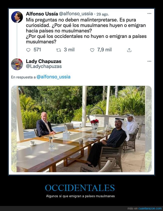163x211 pixels.
Task: Click the Lady Chapuzas display name
Action: [x=44, y=61]
